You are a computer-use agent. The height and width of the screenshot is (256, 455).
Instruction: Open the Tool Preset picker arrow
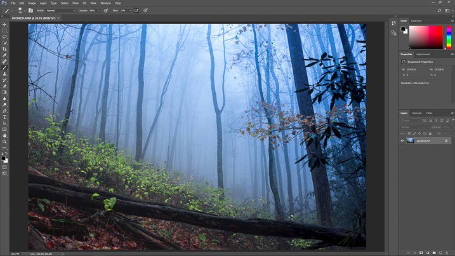[11, 10]
